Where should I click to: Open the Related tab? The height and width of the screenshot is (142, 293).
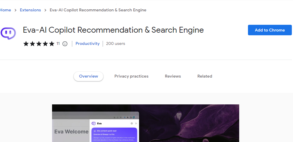point(205,76)
